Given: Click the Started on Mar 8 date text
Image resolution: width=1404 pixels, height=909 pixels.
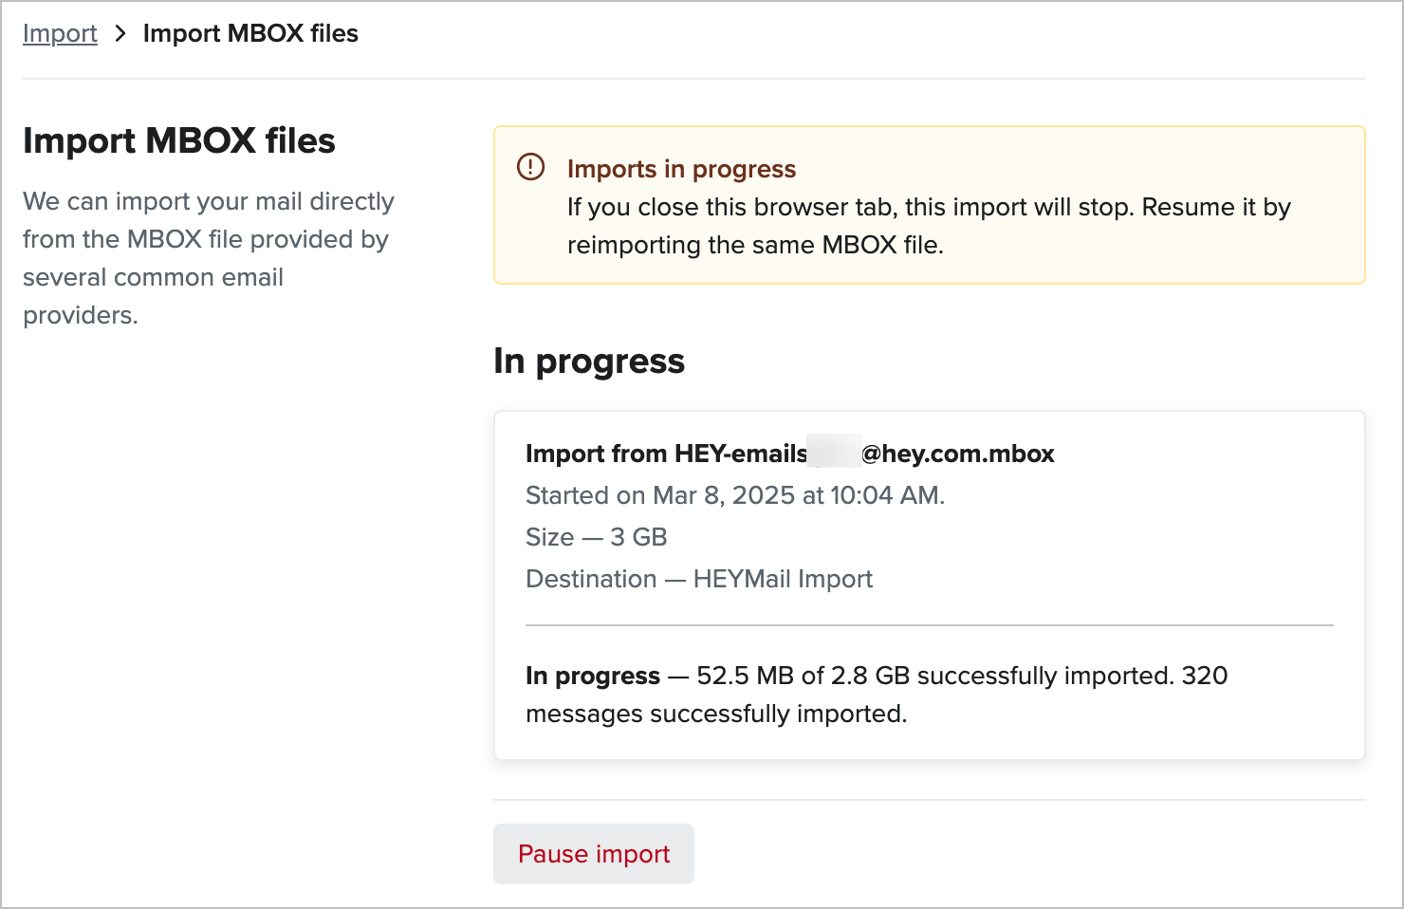Looking at the screenshot, I should click(735, 495).
